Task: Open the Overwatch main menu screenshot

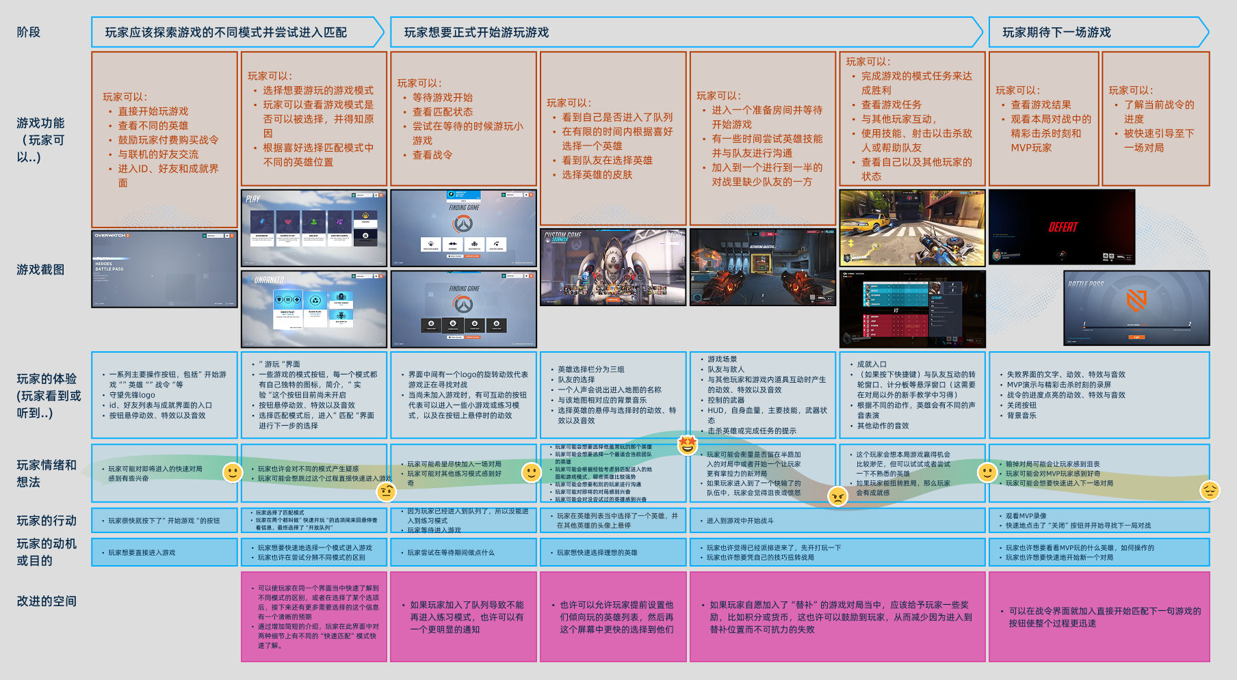Action: tap(164, 269)
